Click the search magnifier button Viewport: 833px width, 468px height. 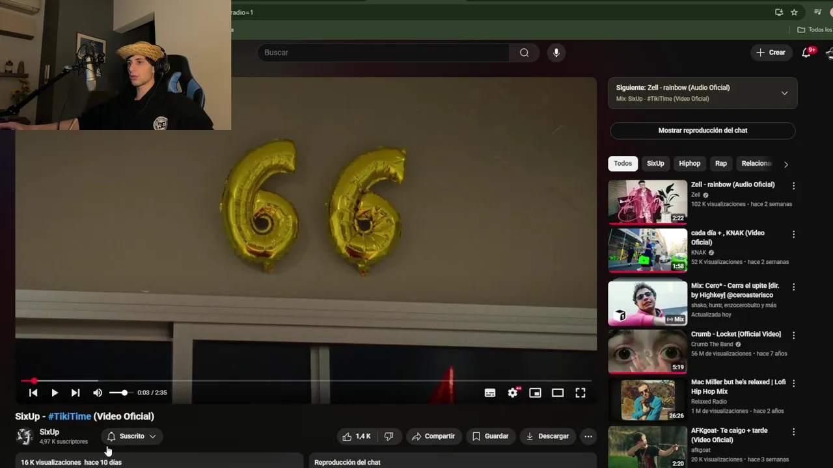point(524,53)
